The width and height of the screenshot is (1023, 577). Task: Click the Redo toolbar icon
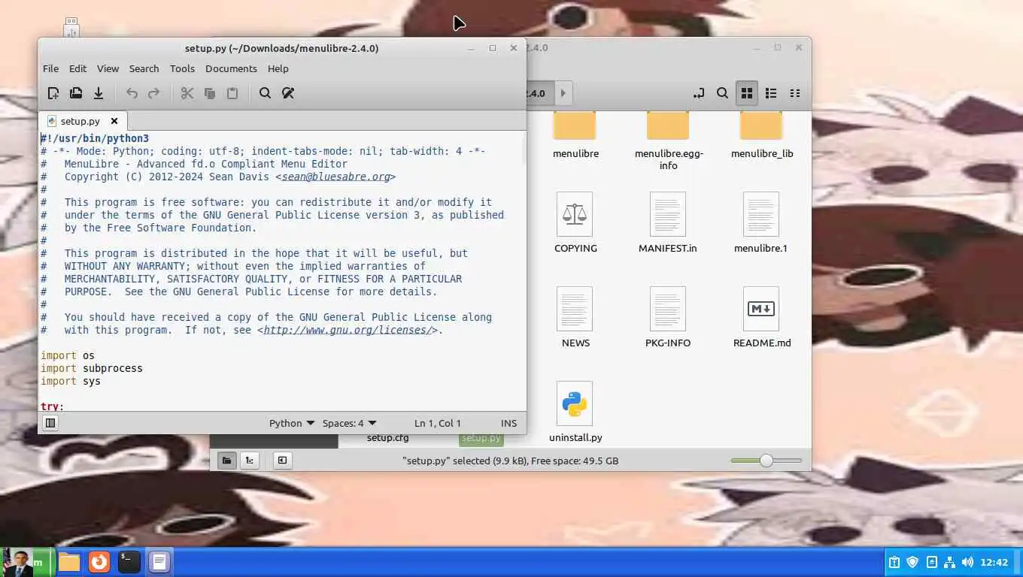(x=154, y=93)
